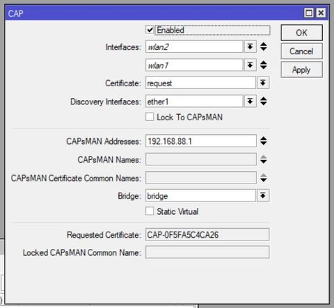Screen dimensions: 334x308
Task: Click the CAPsMAN Certificate Common Names field
Action: 201,178
